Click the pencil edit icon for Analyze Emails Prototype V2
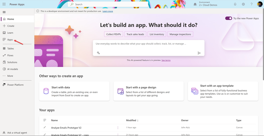The width and height of the screenshot is (264, 136). [x=45, y=128]
